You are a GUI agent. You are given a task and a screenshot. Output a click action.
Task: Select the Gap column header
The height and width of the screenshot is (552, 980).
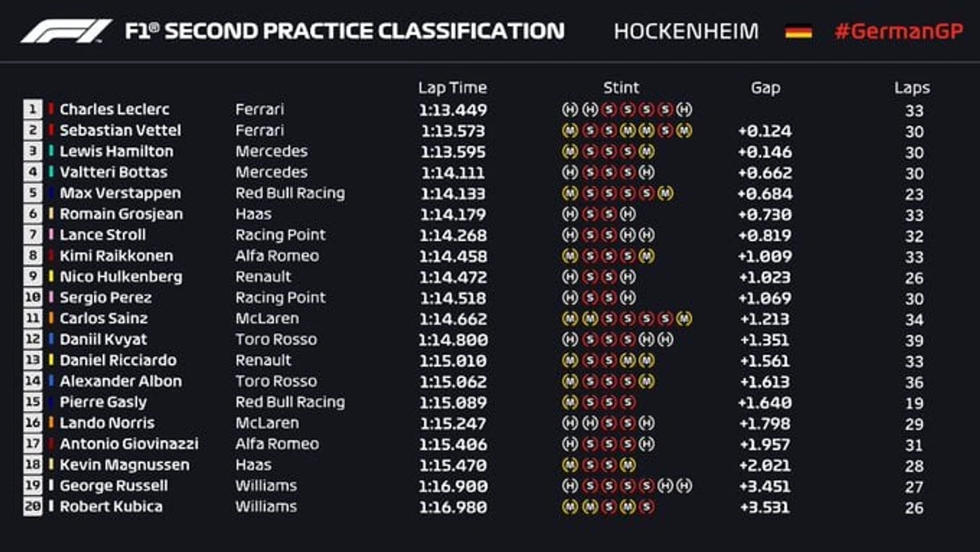pyautogui.click(x=765, y=87)
